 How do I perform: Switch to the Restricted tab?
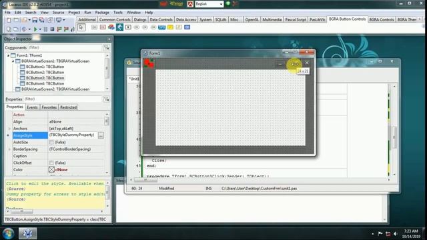pyautogui.click(x=68, y=107)
